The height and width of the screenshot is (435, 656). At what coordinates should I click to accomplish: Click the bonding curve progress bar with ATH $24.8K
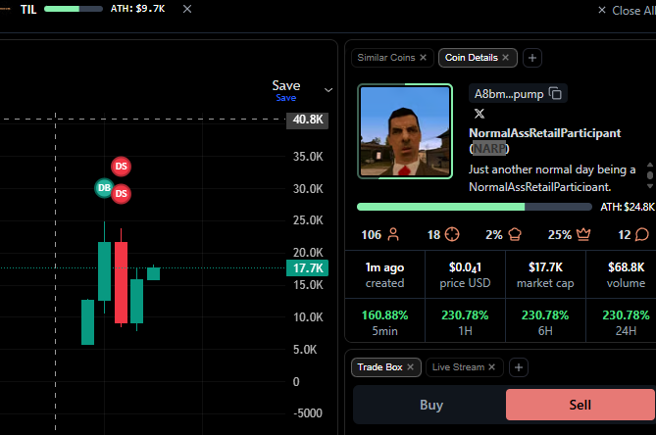[474, 207]
